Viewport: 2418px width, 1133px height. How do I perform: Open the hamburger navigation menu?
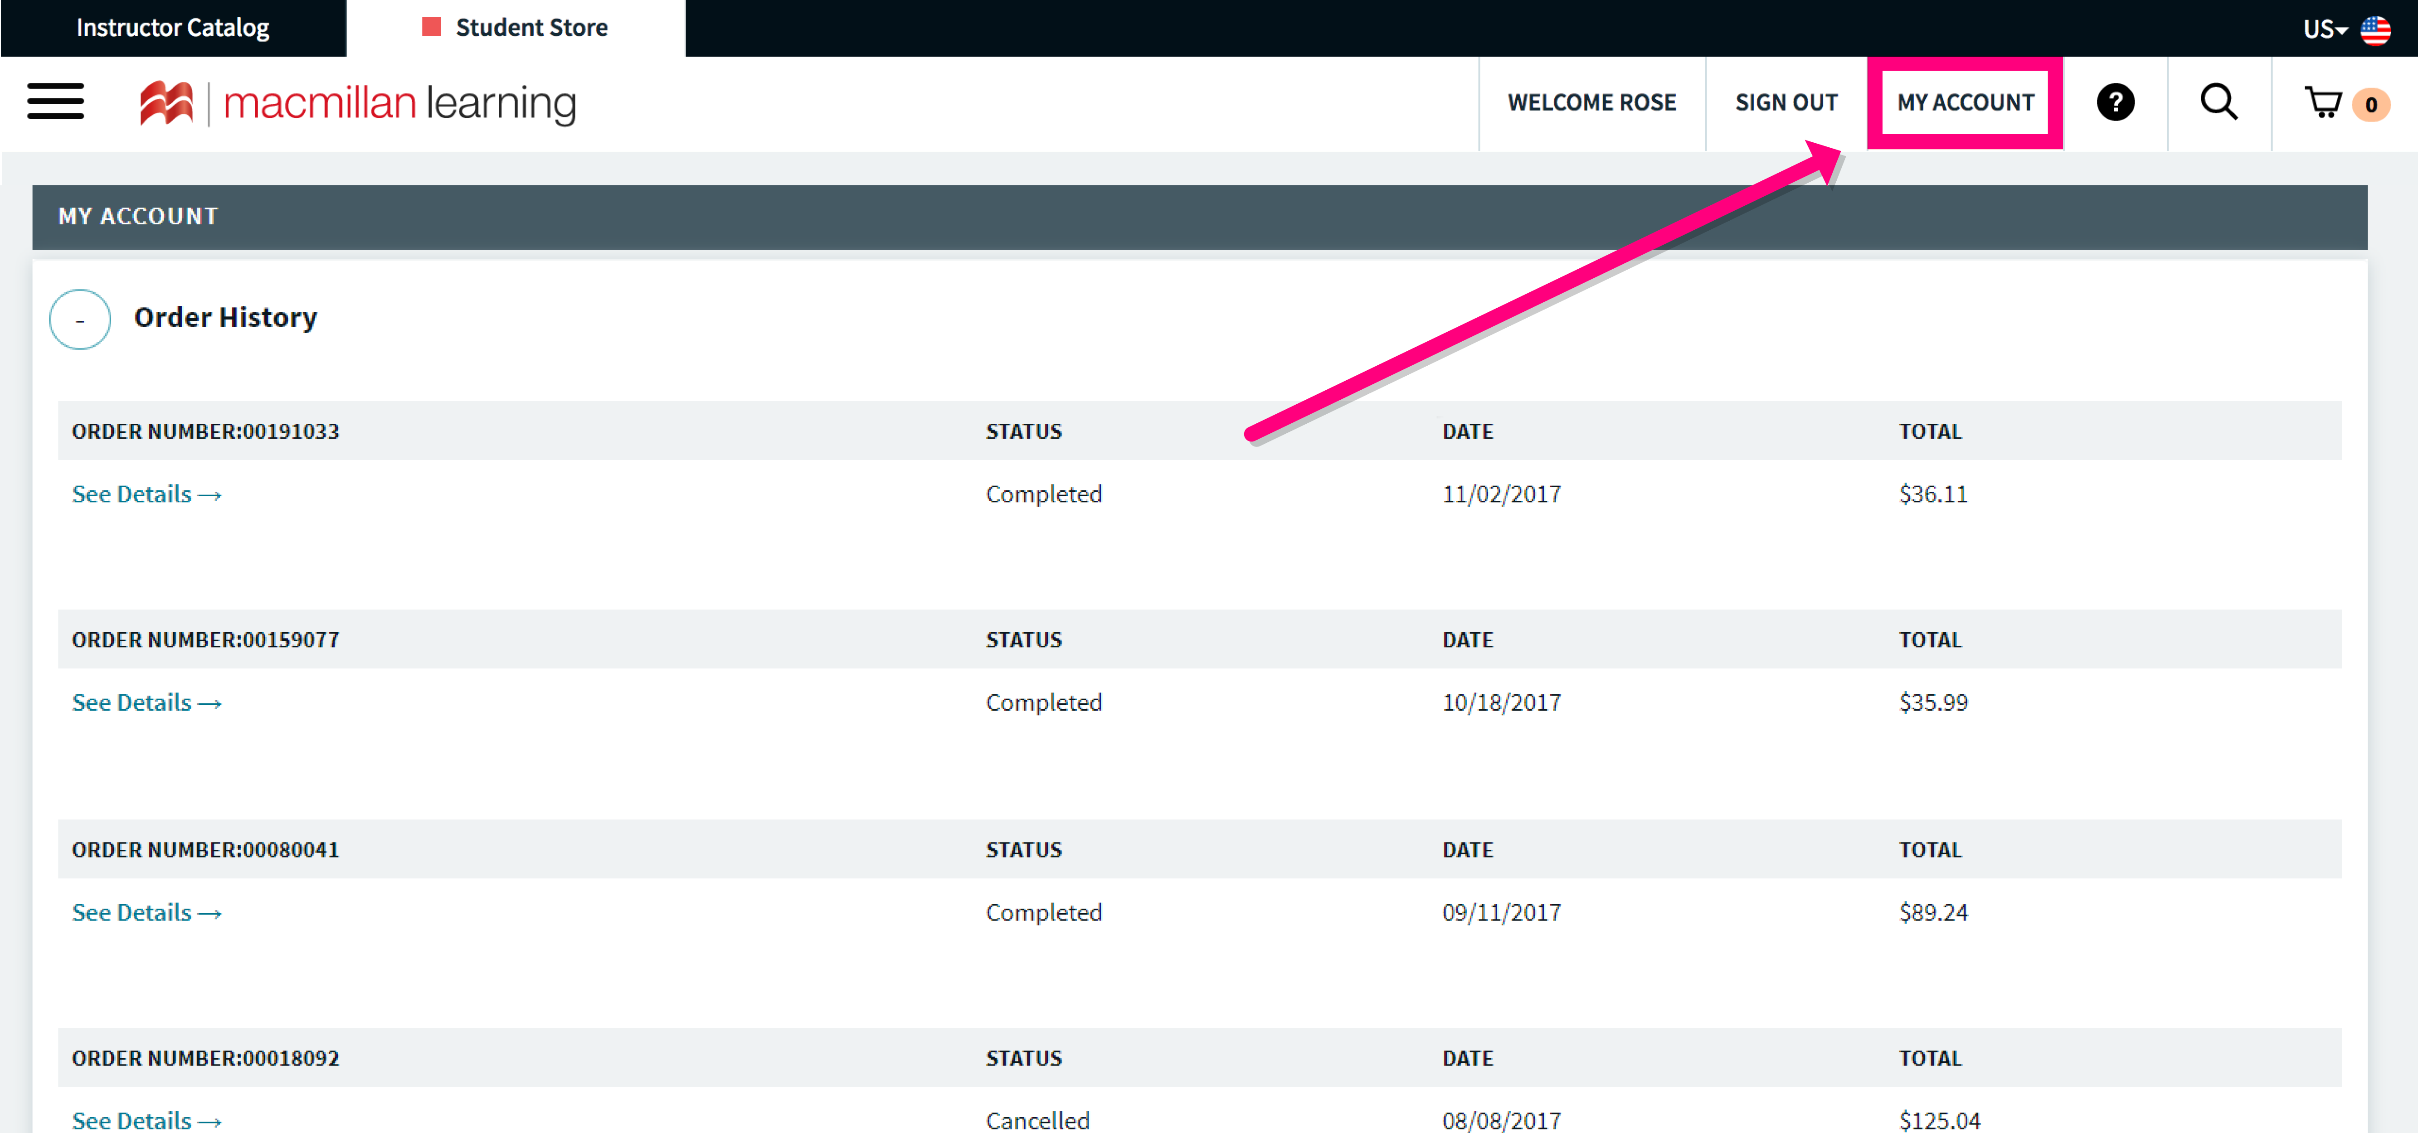pos(55,102)
